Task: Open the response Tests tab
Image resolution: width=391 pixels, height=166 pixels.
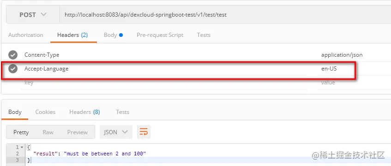Action: (122, 112)
